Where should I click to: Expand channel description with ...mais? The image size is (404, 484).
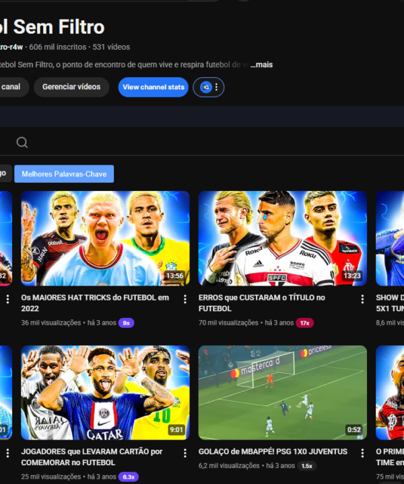(x=261, y=65)
